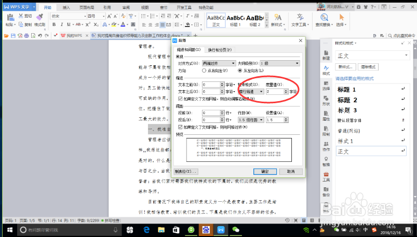Click the Paste clipboard icon
This screenshot has width=417, height=237.
(x=10, y=17)
